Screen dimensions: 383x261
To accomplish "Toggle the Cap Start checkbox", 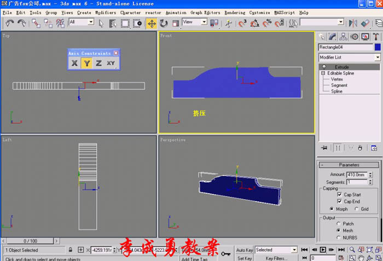I will tap(339, 195).
